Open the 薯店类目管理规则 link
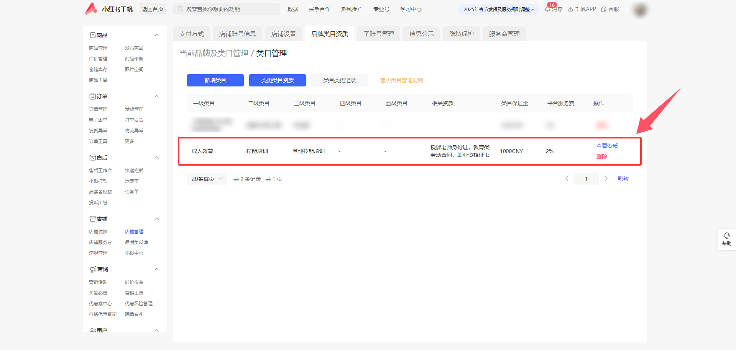 [x=402, y=80]
